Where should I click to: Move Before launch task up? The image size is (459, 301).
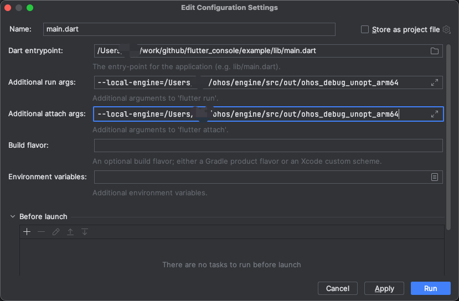pos(70,232)
